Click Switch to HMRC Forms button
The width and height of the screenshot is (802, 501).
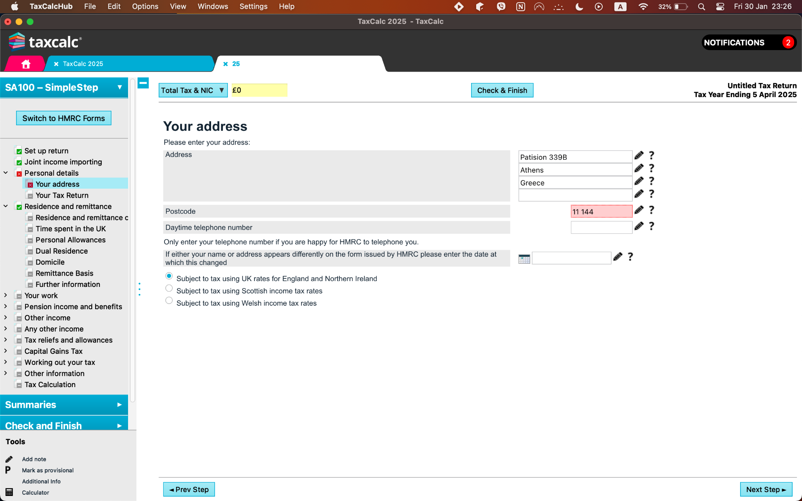pyautogui.click(x=63, y=118)
